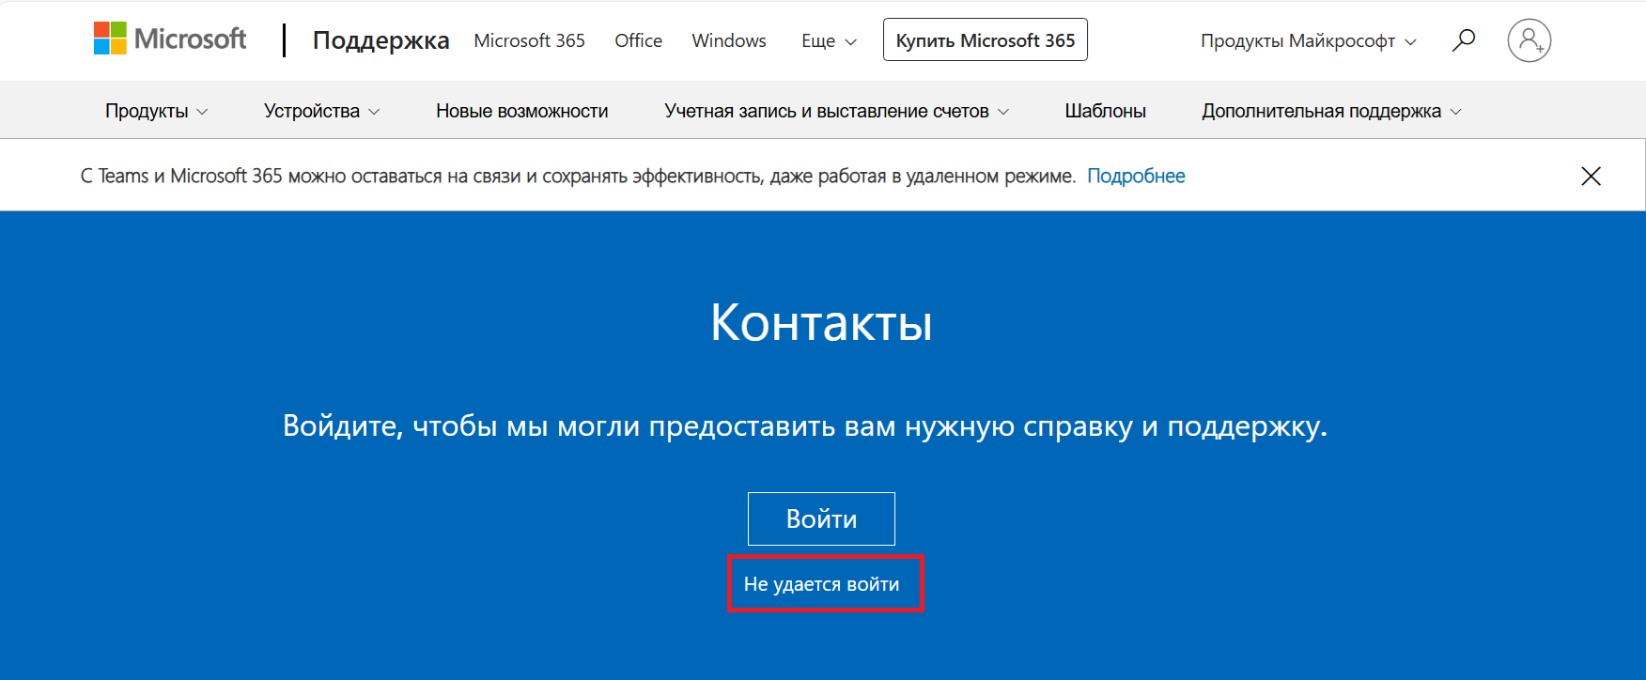Open the search magnifier icon
This screenshot has width=1646, height=680.
click(1463, 40)
